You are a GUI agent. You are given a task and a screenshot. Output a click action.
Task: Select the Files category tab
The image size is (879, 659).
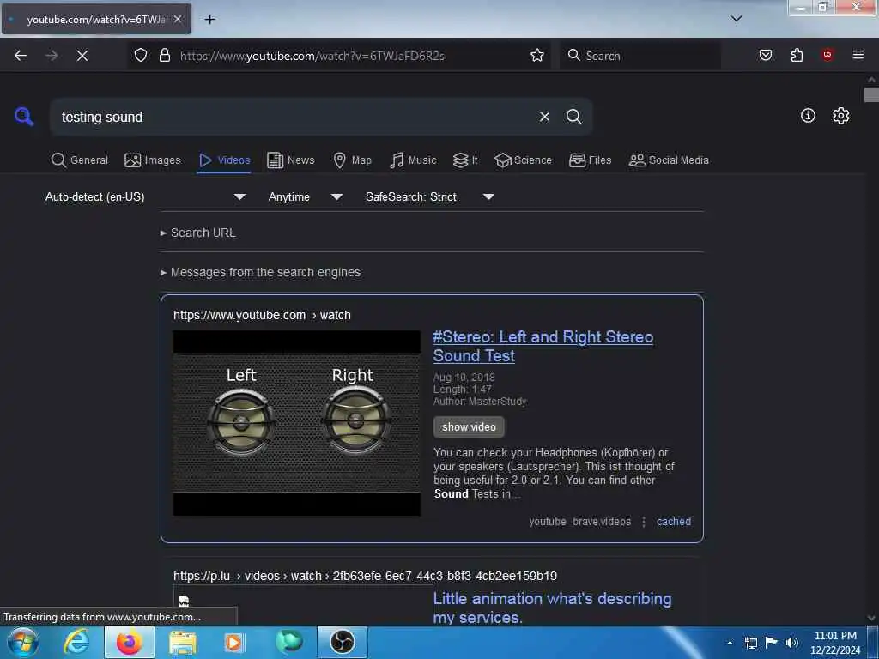(591, 160)
